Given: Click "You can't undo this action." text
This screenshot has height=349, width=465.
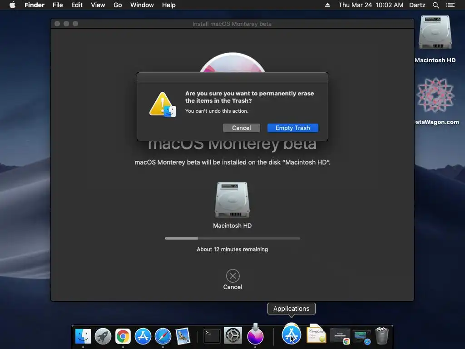Looking at the screenshot, I should click(217, 111).
